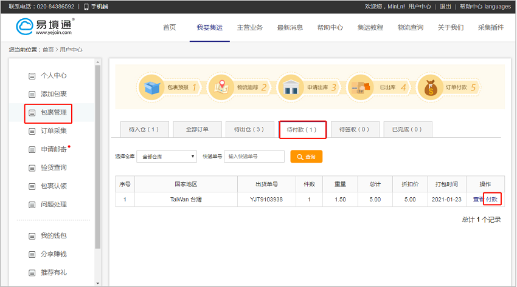This screenshot has width=517, height=287.
Task: Click the logistics tracking map icon
Action: coord(221,88)
